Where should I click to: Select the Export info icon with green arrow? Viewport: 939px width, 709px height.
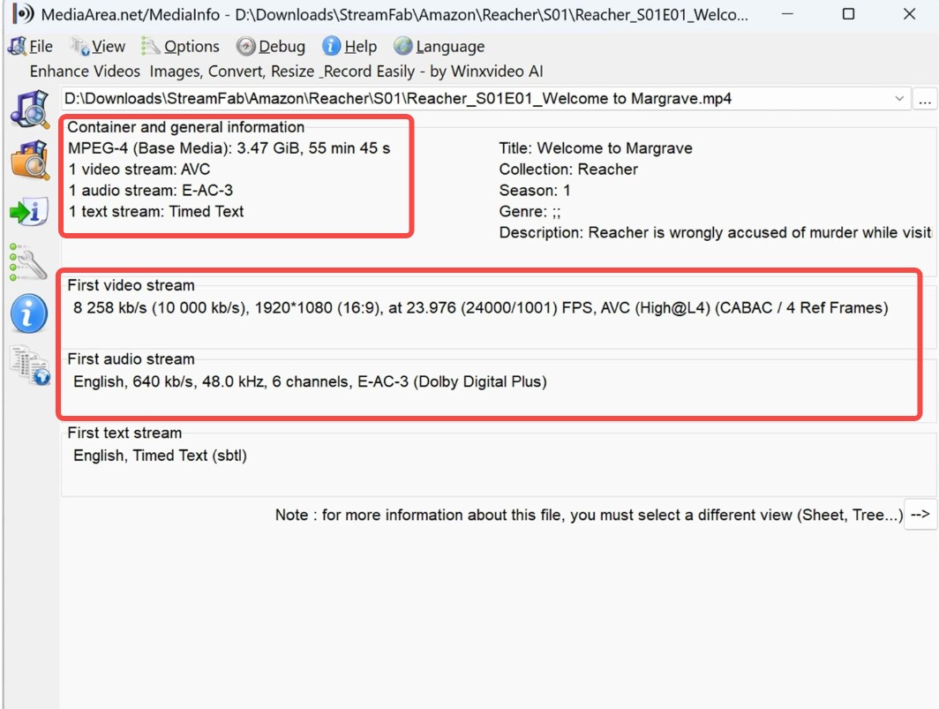click(26, 211)
